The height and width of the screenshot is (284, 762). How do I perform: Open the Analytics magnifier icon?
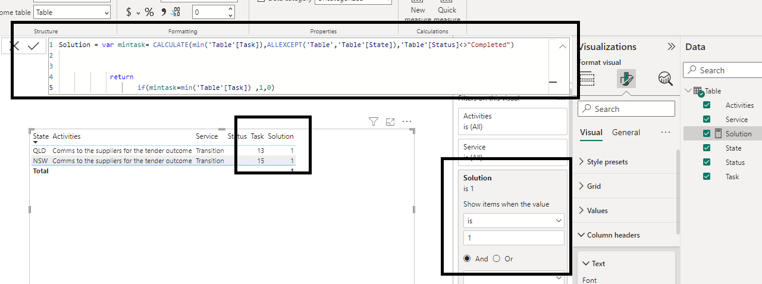665,79
